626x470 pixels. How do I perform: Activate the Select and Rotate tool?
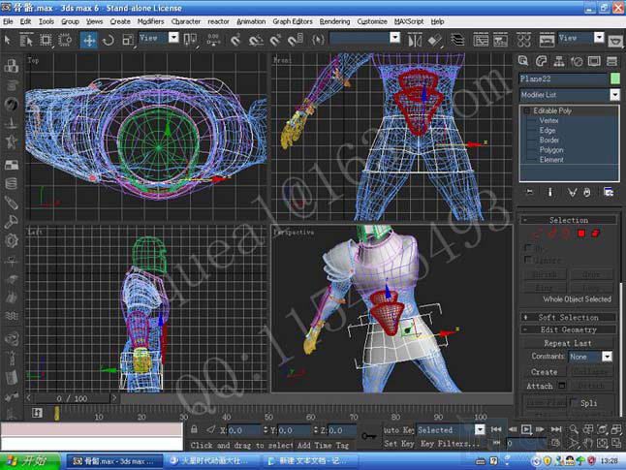point(109,40)
